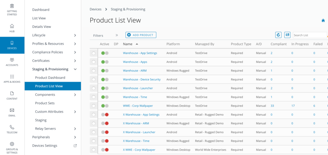Click the export list icon
This screenshot has width=328, height=155.
287,35
